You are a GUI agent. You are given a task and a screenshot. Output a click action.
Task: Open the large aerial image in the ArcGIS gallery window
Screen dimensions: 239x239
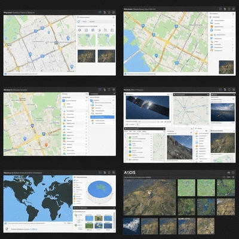pyautogui.click(x=149, y=197)
